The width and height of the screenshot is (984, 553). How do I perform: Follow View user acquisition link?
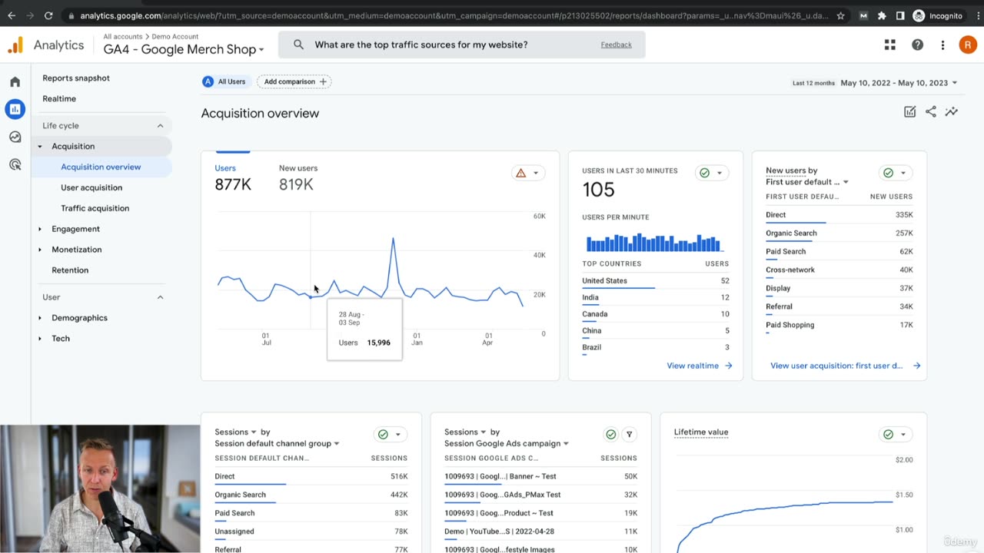click(x=846, y=366)
